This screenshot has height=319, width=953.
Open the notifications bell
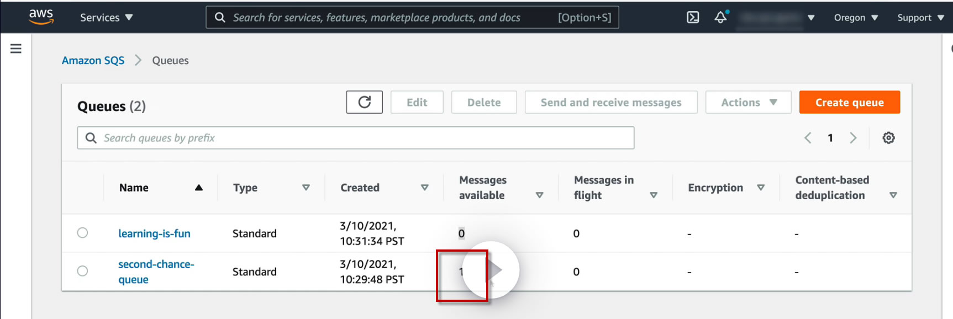click(720, 18)
